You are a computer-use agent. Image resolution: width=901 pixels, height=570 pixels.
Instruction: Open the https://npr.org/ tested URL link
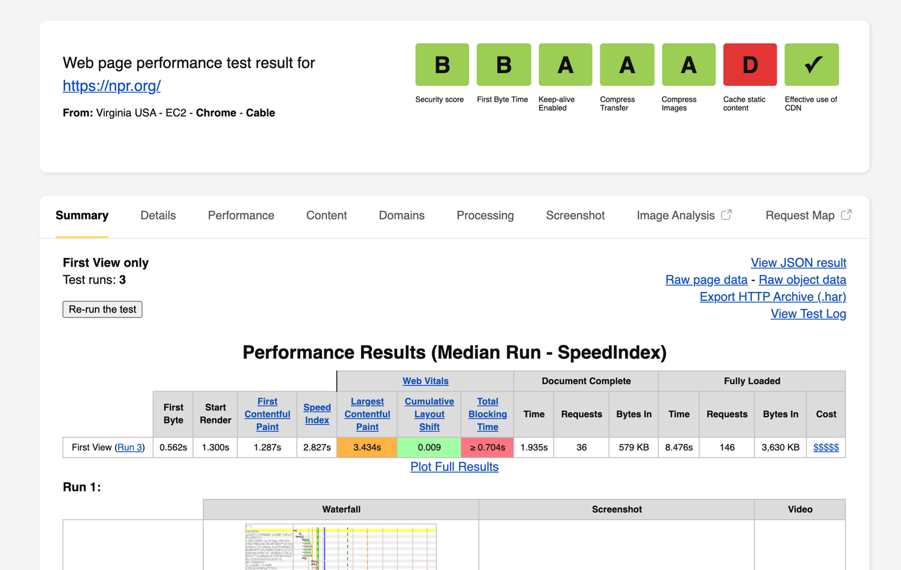[111, 86]
